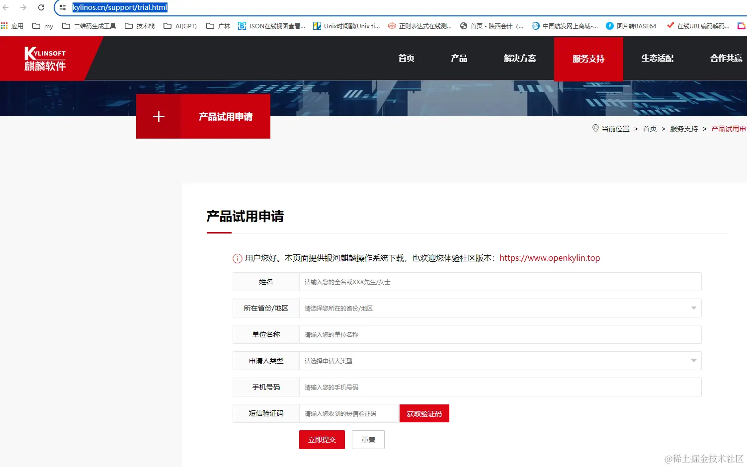Open the 广林 bookmark folder
Screen dimensions: 747x467
218,26
